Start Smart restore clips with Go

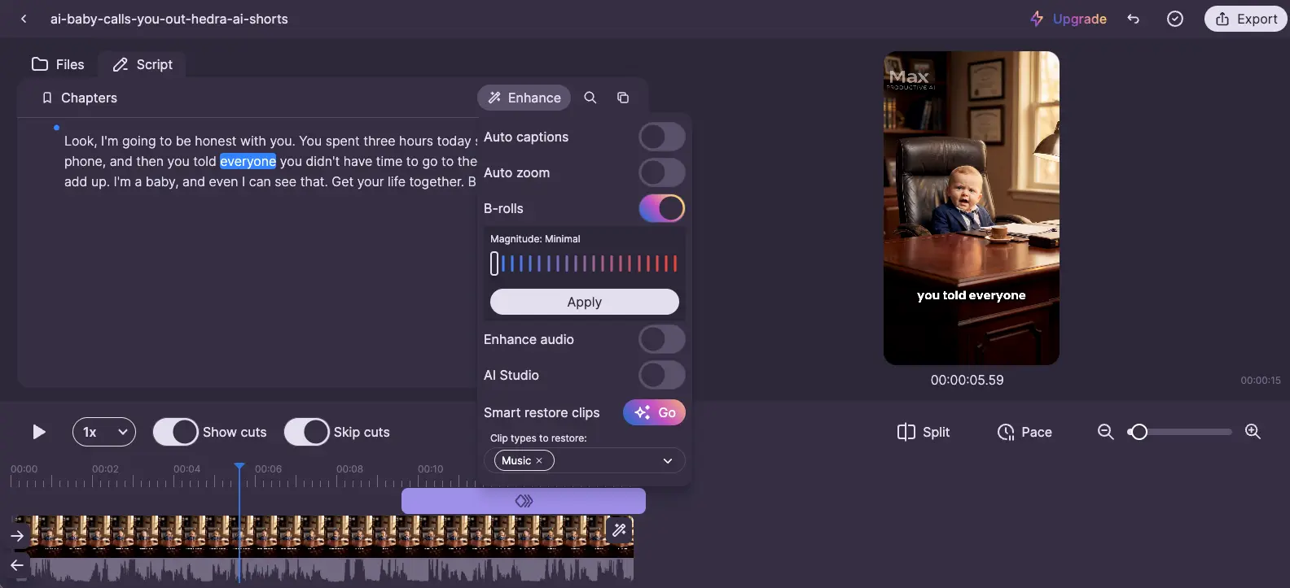click(x=654, y=412)
